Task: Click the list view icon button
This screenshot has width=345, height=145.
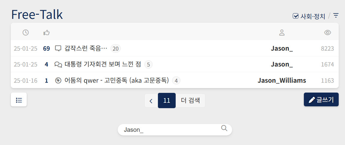Action: click(x=19, y=100)
